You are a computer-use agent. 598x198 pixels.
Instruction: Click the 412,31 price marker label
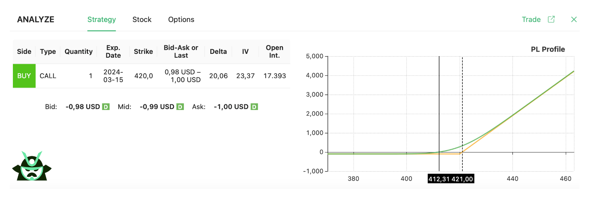click(439, 179)
